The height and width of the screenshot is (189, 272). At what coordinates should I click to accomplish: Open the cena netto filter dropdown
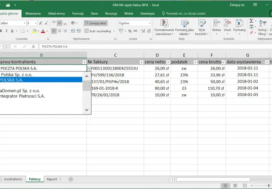[168, 62]
